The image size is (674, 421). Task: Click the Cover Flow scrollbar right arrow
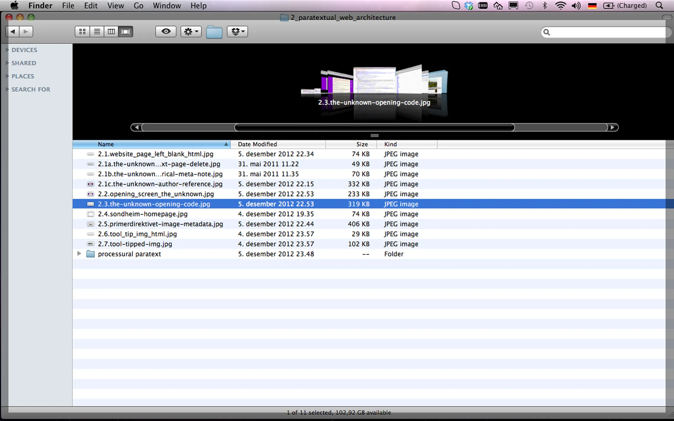coord(612,127)
